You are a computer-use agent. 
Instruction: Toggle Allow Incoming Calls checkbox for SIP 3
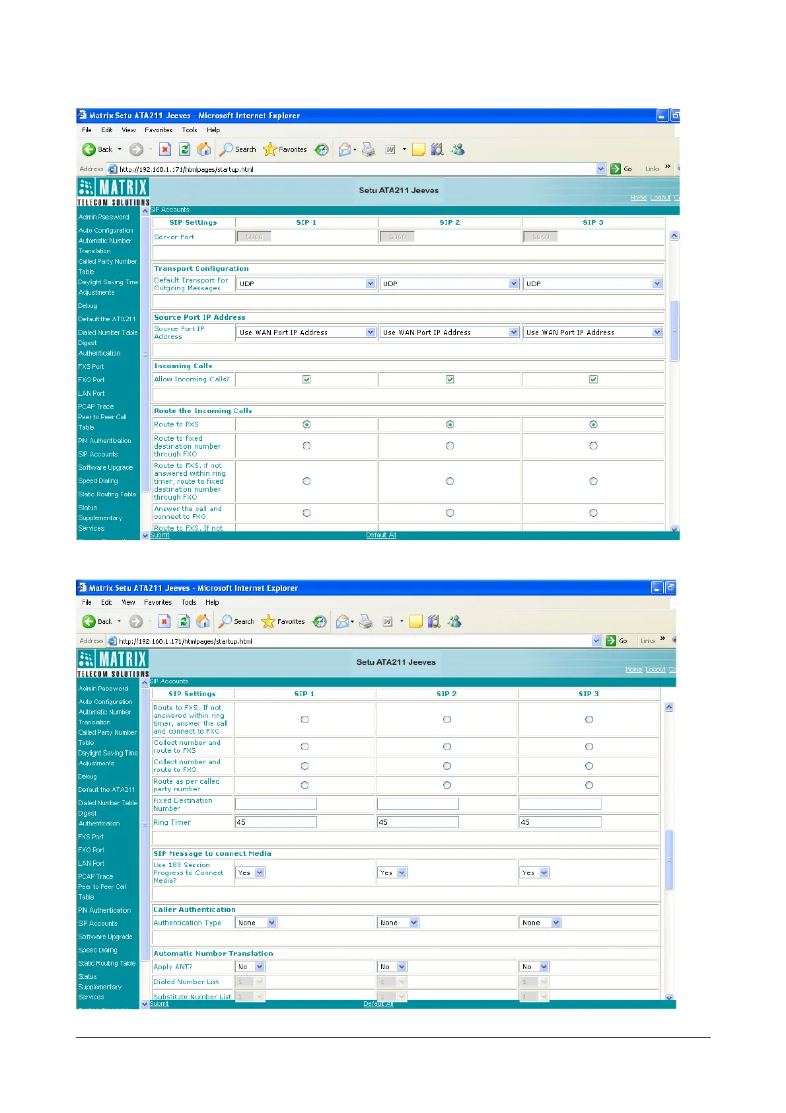[593, 379]
